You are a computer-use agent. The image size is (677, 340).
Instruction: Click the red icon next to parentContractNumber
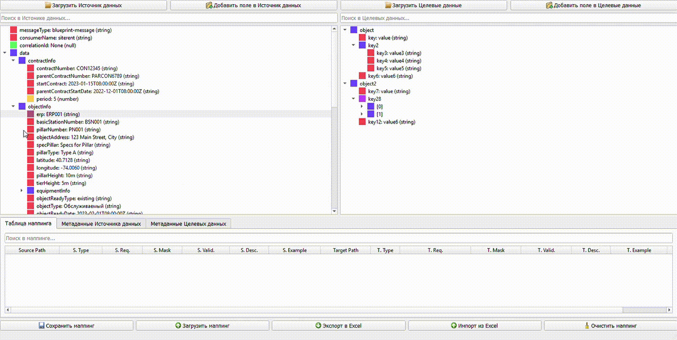coord(30,76)
